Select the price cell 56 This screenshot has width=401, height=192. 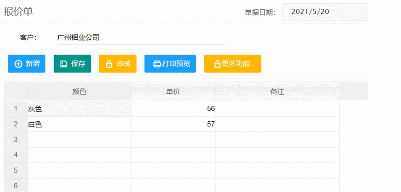[173, 109]
